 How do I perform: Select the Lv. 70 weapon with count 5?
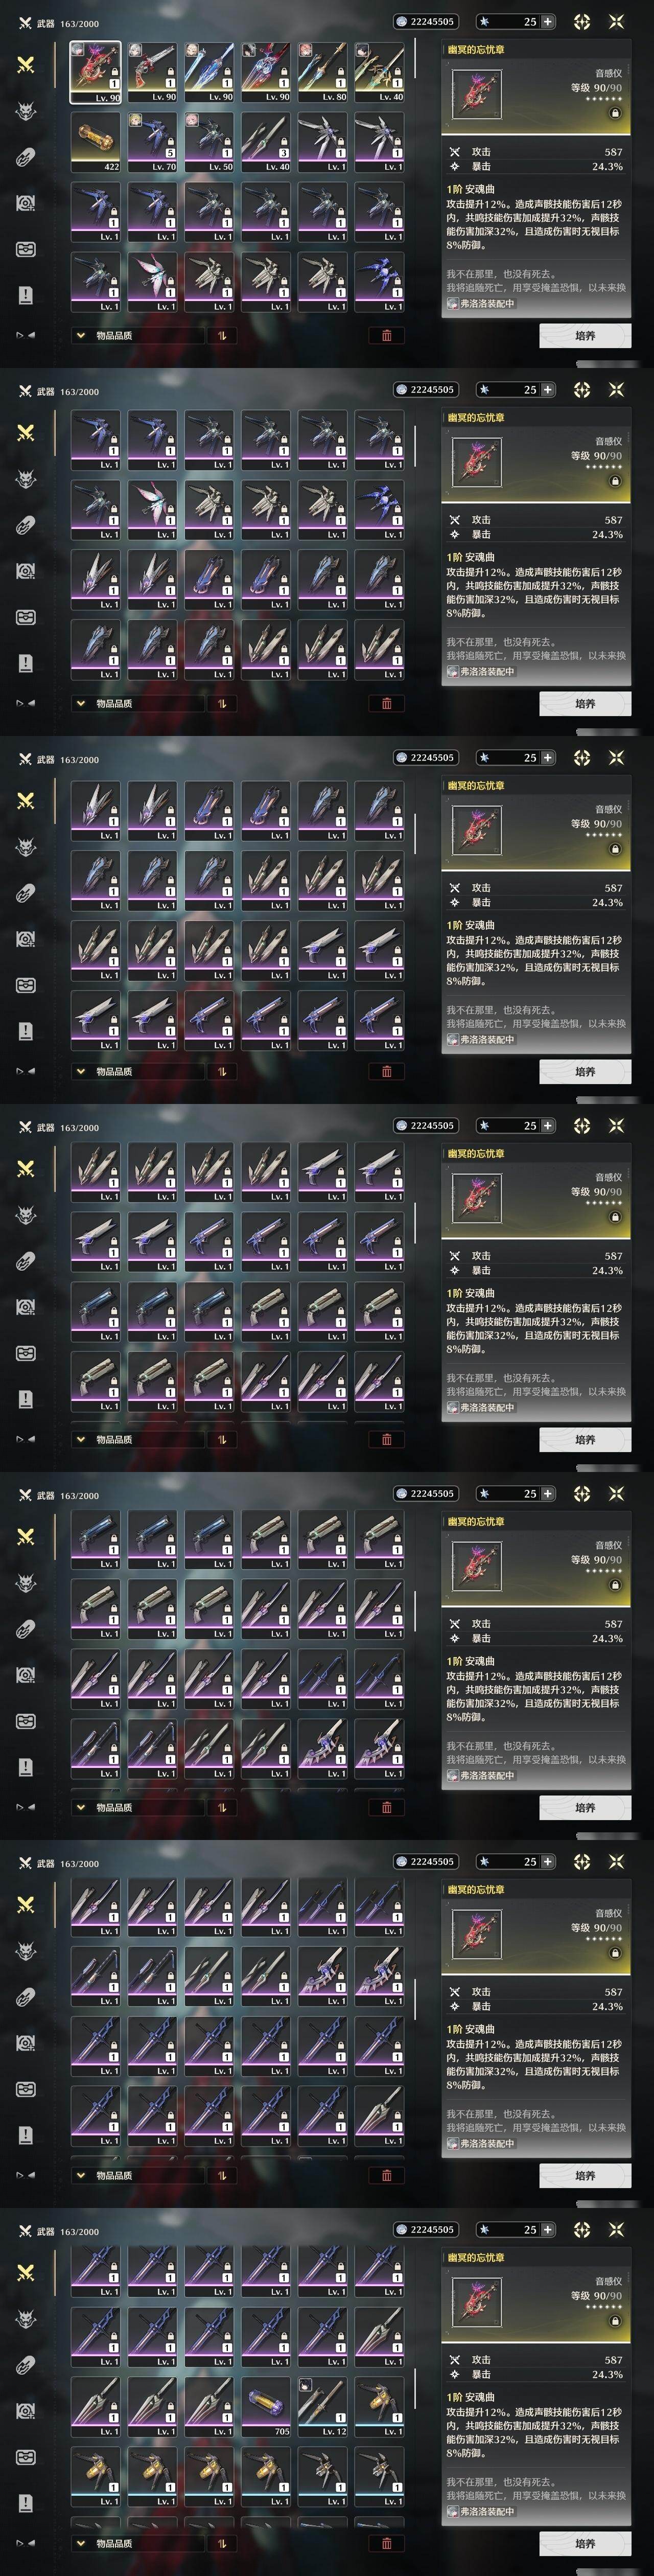point(152,141)
